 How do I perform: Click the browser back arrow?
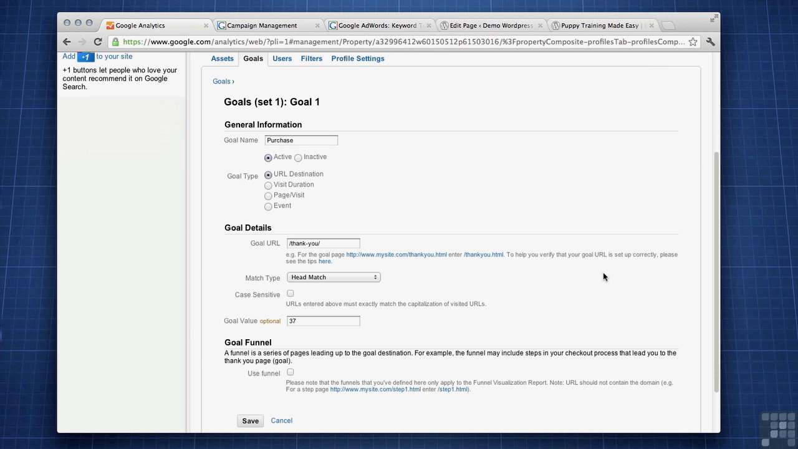tap(67, 42)
